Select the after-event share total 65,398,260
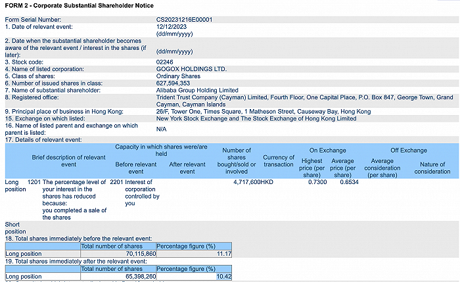Viewport: 460px width, 282px height. coord(141,277)
